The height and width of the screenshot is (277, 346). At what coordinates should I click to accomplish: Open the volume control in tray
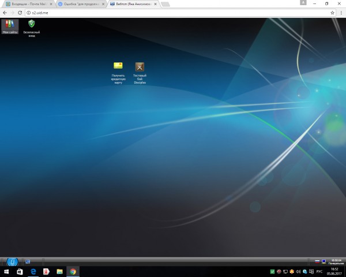coord(298,271)
